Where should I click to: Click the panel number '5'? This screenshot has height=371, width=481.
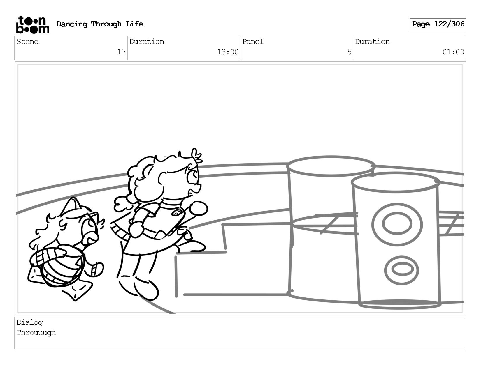(349, 52)
